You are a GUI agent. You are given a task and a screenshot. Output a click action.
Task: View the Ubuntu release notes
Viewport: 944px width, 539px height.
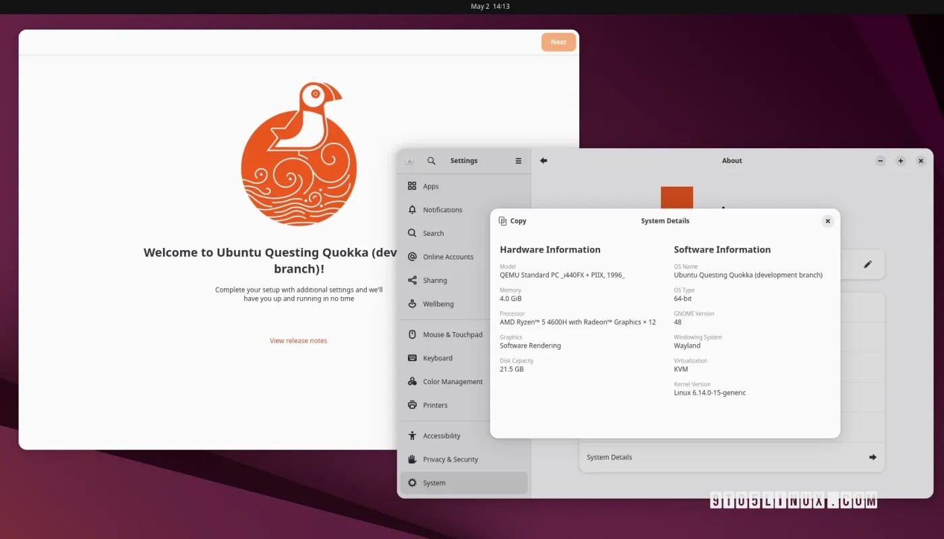click(x=298, y=340)
